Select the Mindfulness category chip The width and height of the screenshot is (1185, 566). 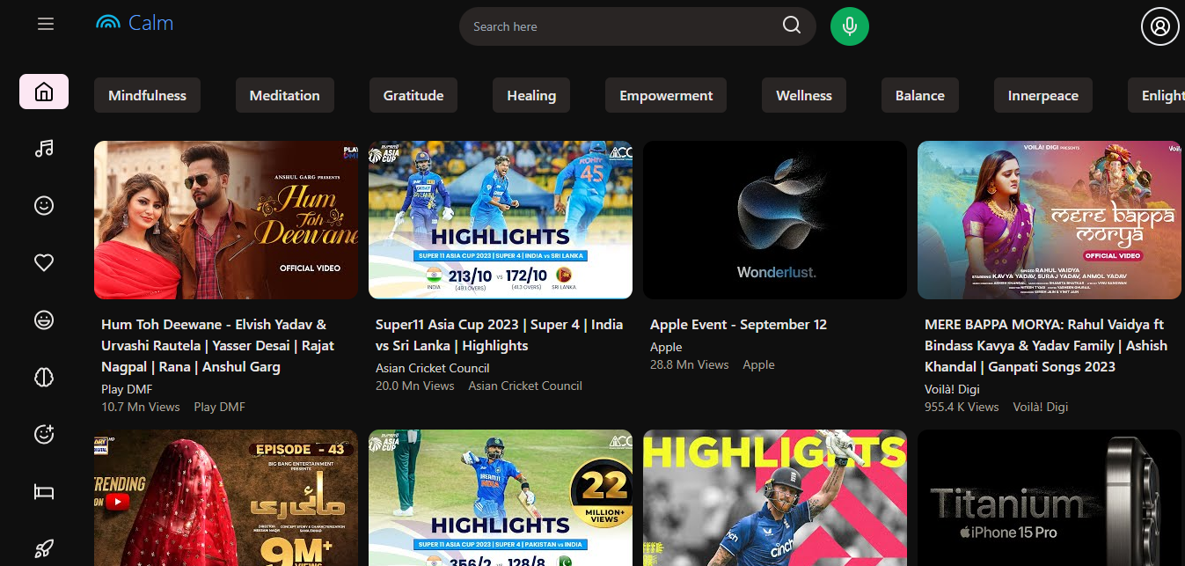147,95
